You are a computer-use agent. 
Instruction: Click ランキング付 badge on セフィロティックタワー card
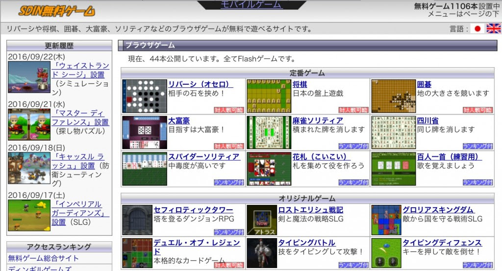point(228,232)
